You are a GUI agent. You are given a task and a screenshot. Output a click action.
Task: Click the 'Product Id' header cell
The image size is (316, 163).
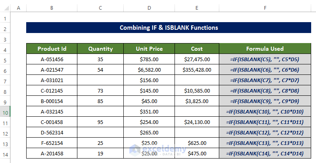[x=52, y=49]
